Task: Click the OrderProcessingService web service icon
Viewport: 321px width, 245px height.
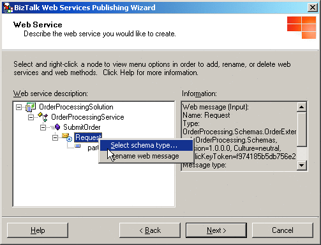Action: click(x=43, y=117)
